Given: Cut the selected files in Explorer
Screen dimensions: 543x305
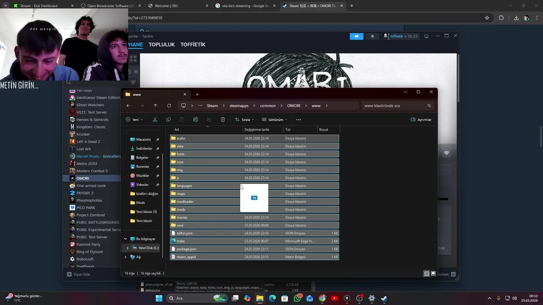Looking at the screenshot, I should [x=155, y=119].
